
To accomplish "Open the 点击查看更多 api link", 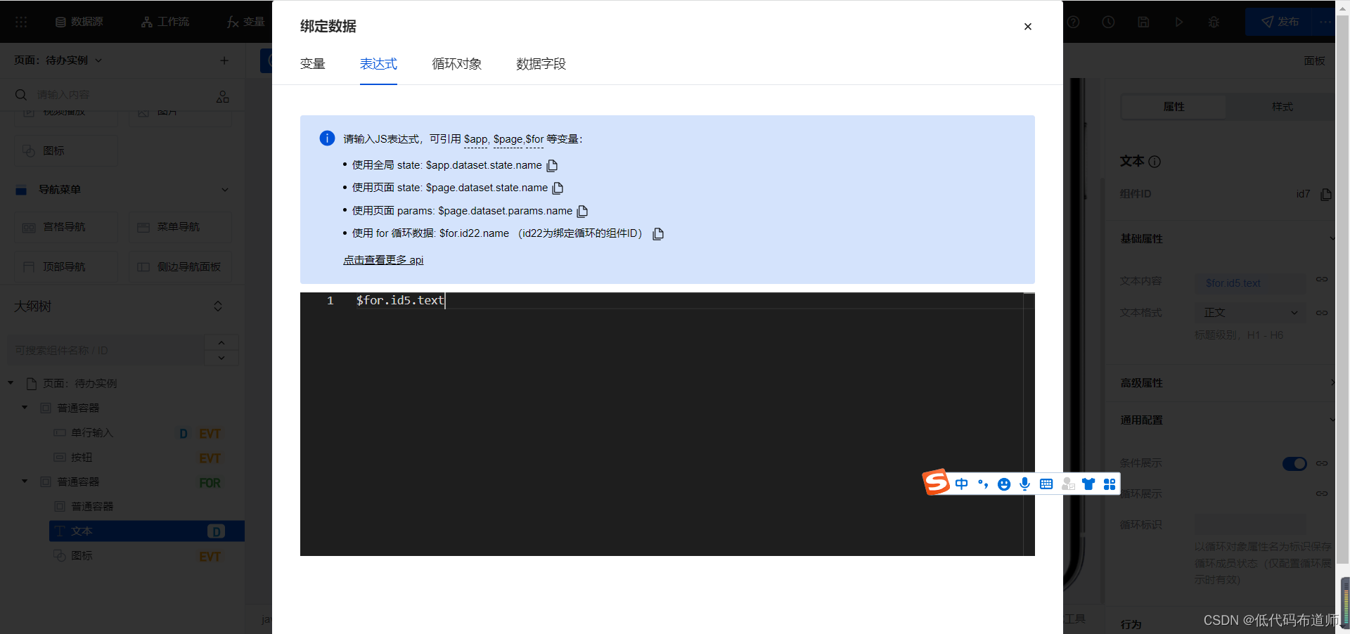I will tap(383, 260).
